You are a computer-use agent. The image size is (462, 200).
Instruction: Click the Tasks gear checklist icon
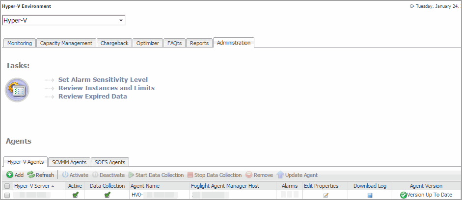click(x=17, y=90)
